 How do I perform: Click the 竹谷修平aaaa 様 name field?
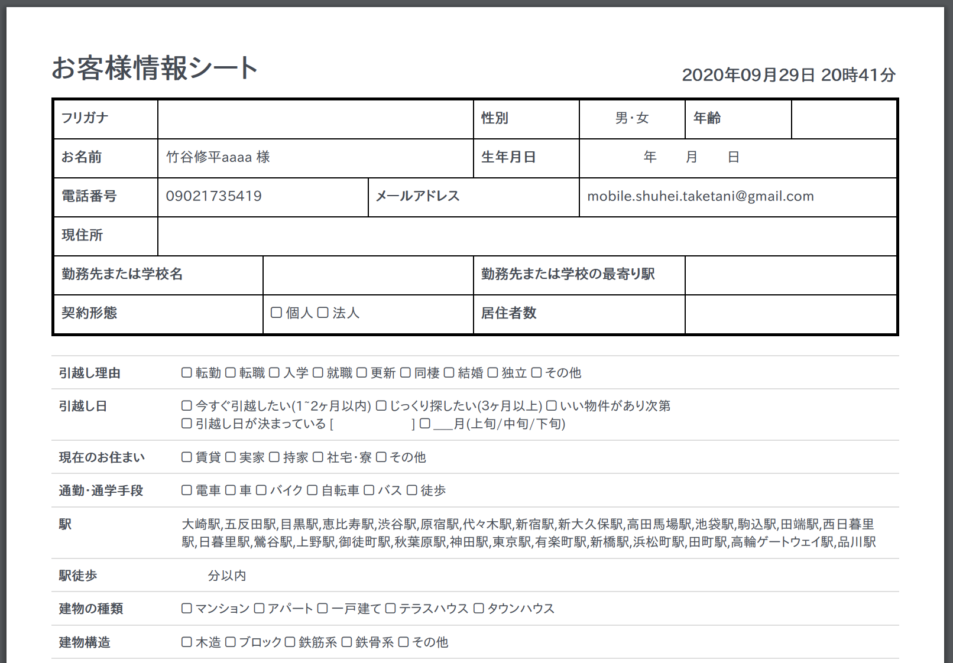316,158
